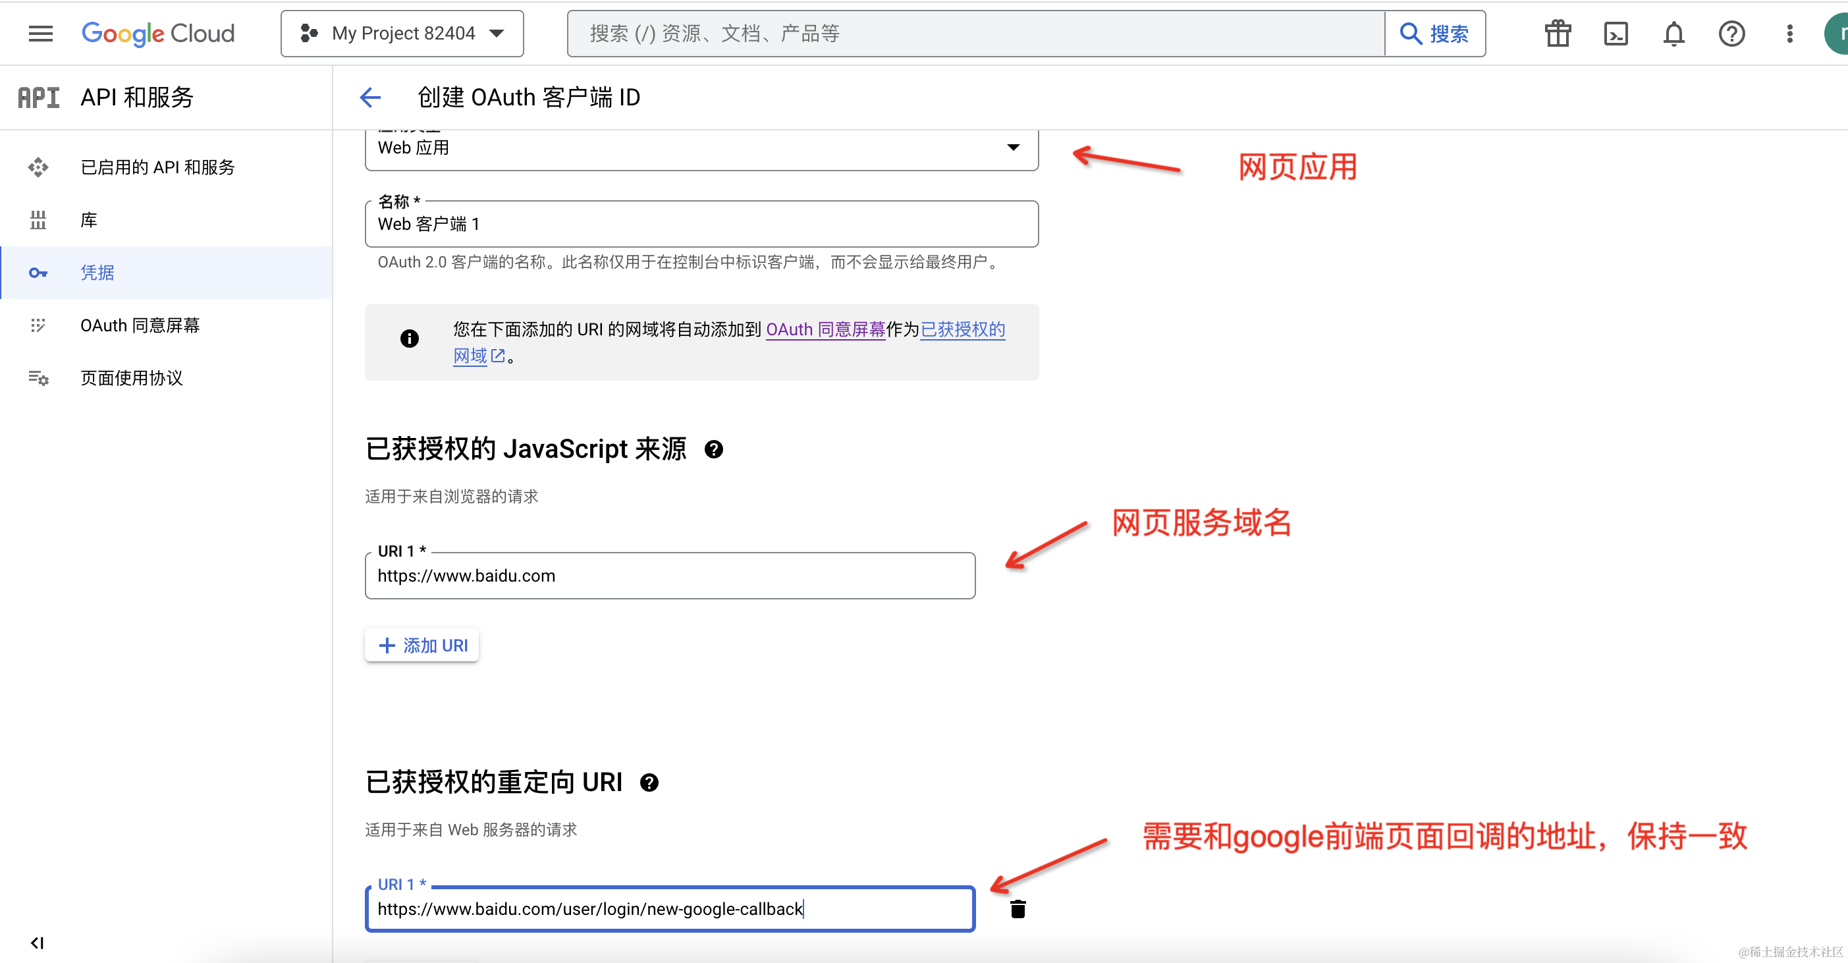Viewport: 1848px width, 963px height.
Task: Click the info icon in the notice box
Action: coord(409,338)
